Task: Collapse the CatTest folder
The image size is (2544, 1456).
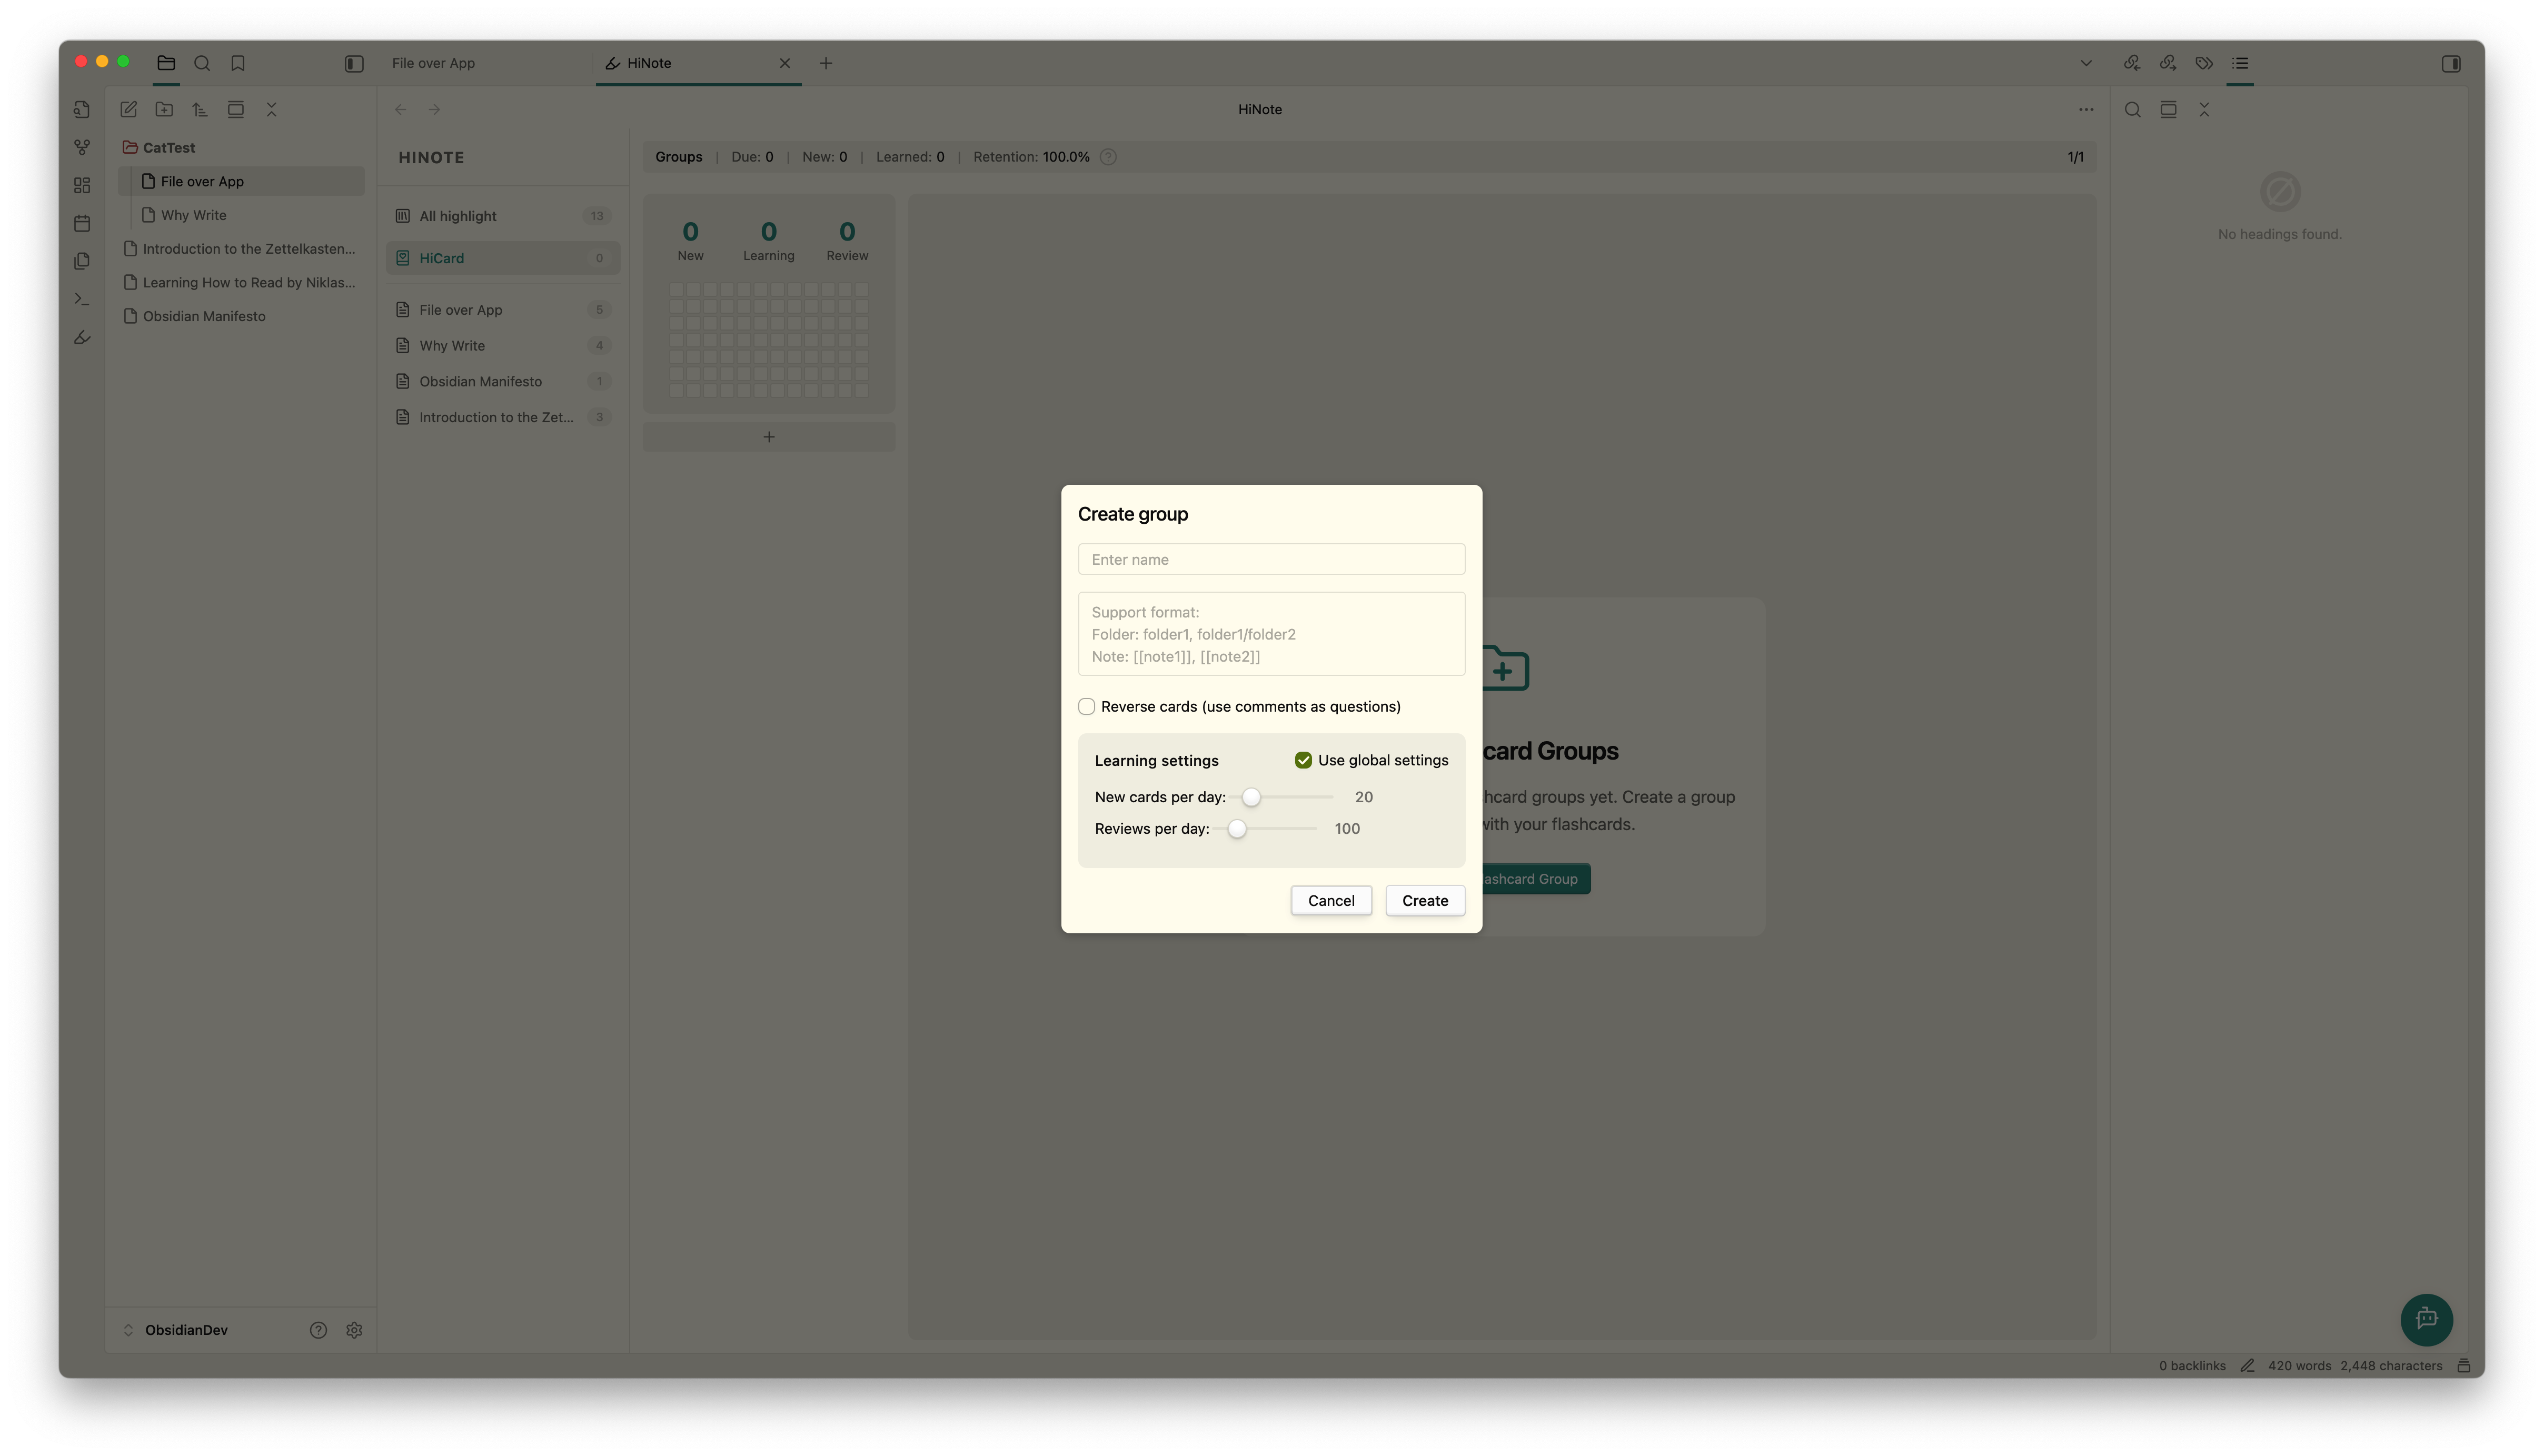Action: click(168, 147)
